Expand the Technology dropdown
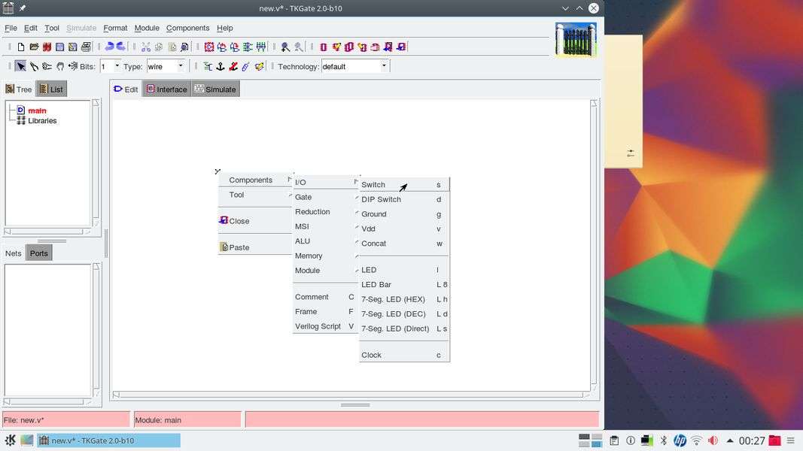The width and height of the screenshot is (803, 451). coord(384,66)
